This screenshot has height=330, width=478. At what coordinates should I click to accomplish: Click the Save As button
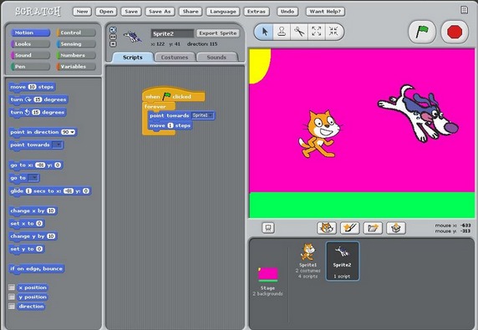(160, 12)
